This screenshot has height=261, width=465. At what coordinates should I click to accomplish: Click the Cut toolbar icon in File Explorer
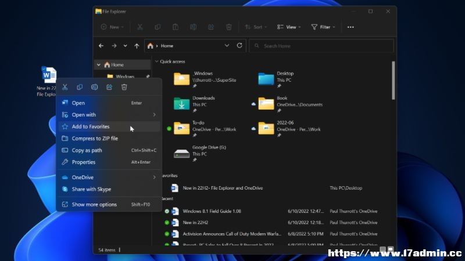(140, 27)
